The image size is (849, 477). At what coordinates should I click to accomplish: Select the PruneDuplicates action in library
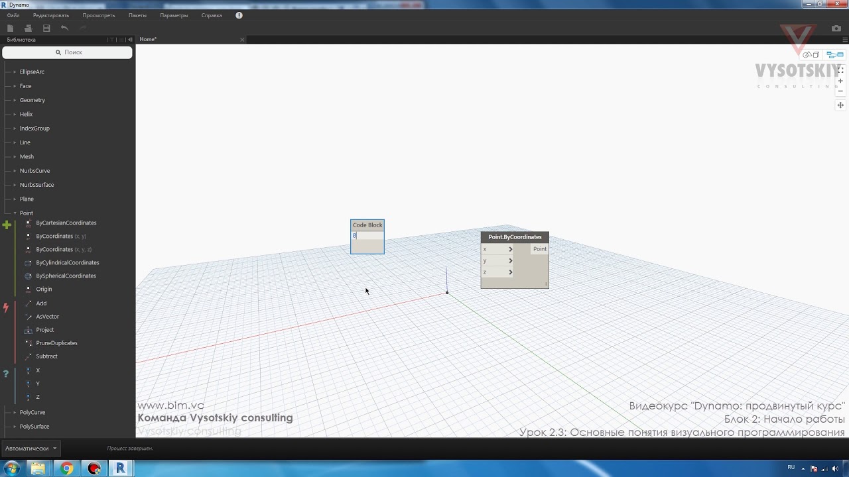click(56, 343)
